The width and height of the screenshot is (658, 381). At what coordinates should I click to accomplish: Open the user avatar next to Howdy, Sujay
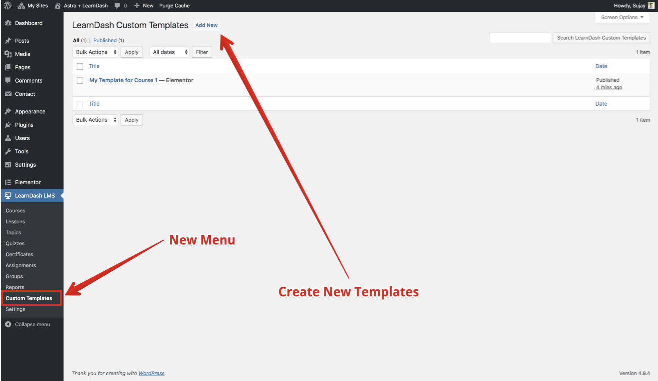[x=651, y=5]
